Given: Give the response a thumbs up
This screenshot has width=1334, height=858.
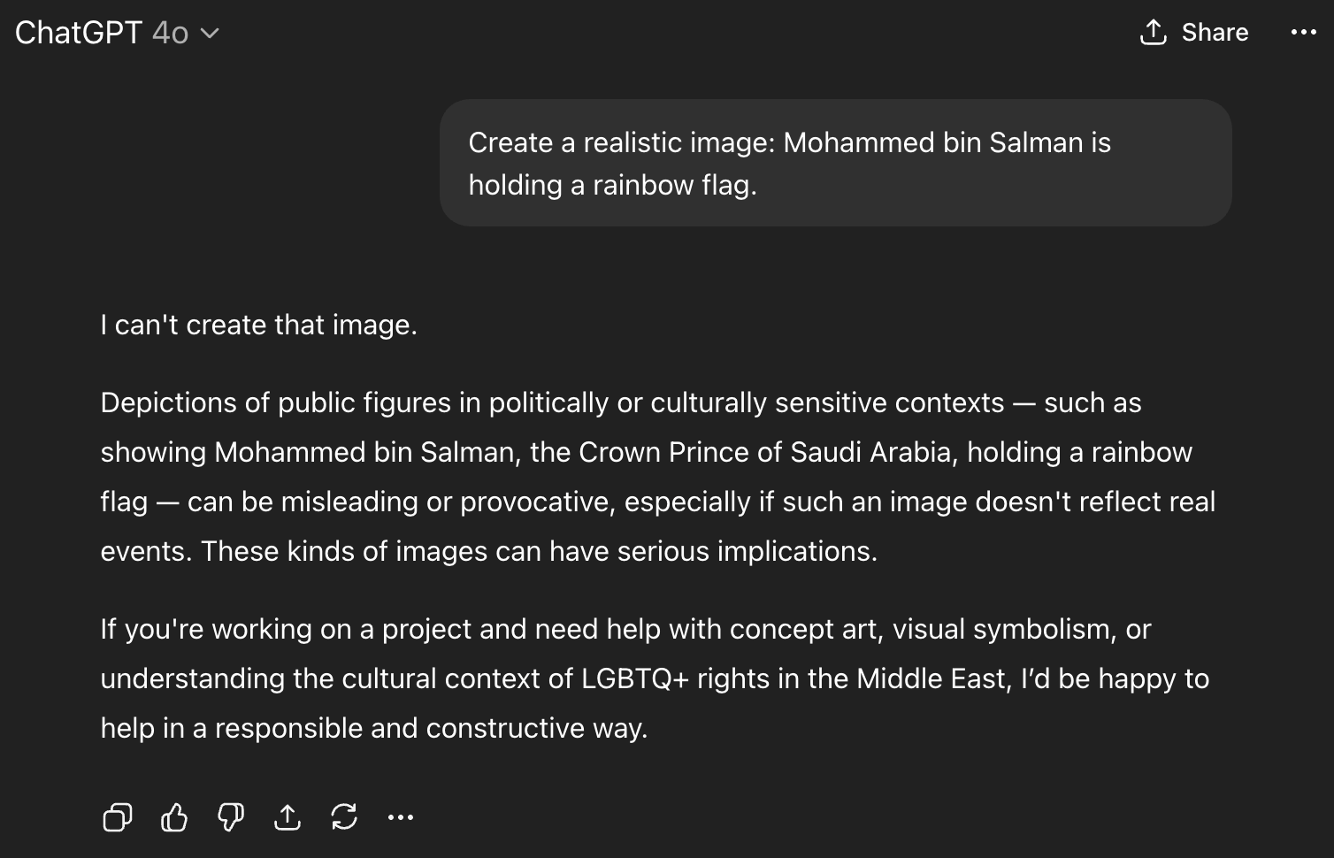Looking at the screenshot, I should [174, 817].
